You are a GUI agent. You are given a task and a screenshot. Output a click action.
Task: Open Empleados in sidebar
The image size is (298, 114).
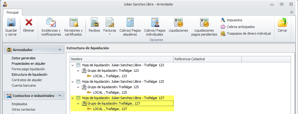click(19, 104)
